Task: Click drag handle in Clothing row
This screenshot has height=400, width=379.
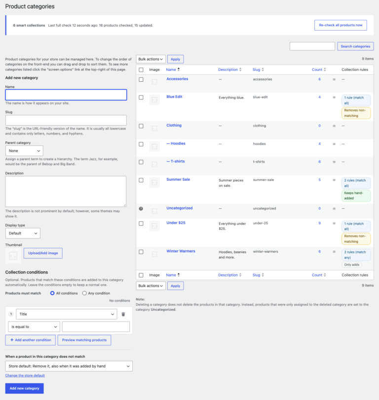Action: point(334,126)
